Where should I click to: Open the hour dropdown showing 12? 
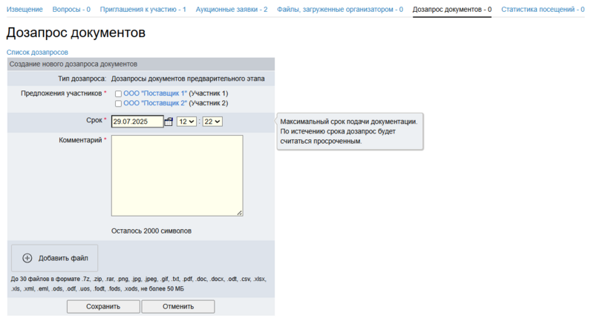(186, 122)
